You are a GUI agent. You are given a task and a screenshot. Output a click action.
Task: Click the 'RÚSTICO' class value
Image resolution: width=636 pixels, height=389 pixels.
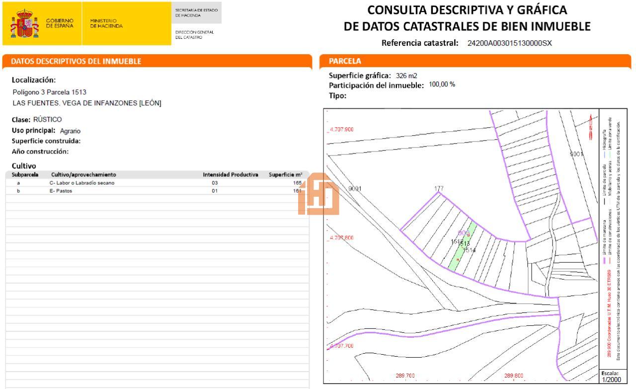48,120
